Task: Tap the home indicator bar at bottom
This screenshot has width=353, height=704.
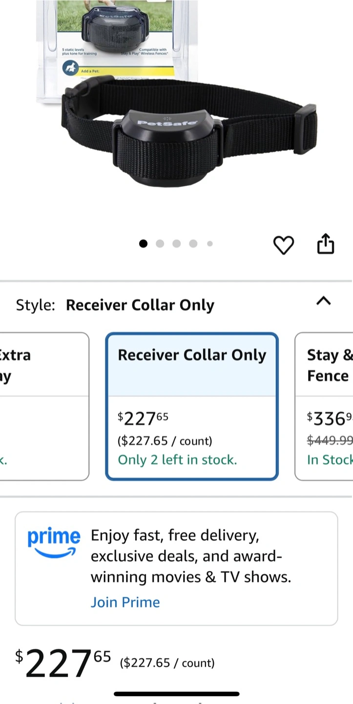Action: point(177,694)
